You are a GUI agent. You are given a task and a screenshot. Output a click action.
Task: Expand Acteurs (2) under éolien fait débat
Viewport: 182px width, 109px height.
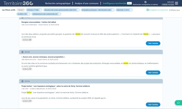(x=27, y=40)
